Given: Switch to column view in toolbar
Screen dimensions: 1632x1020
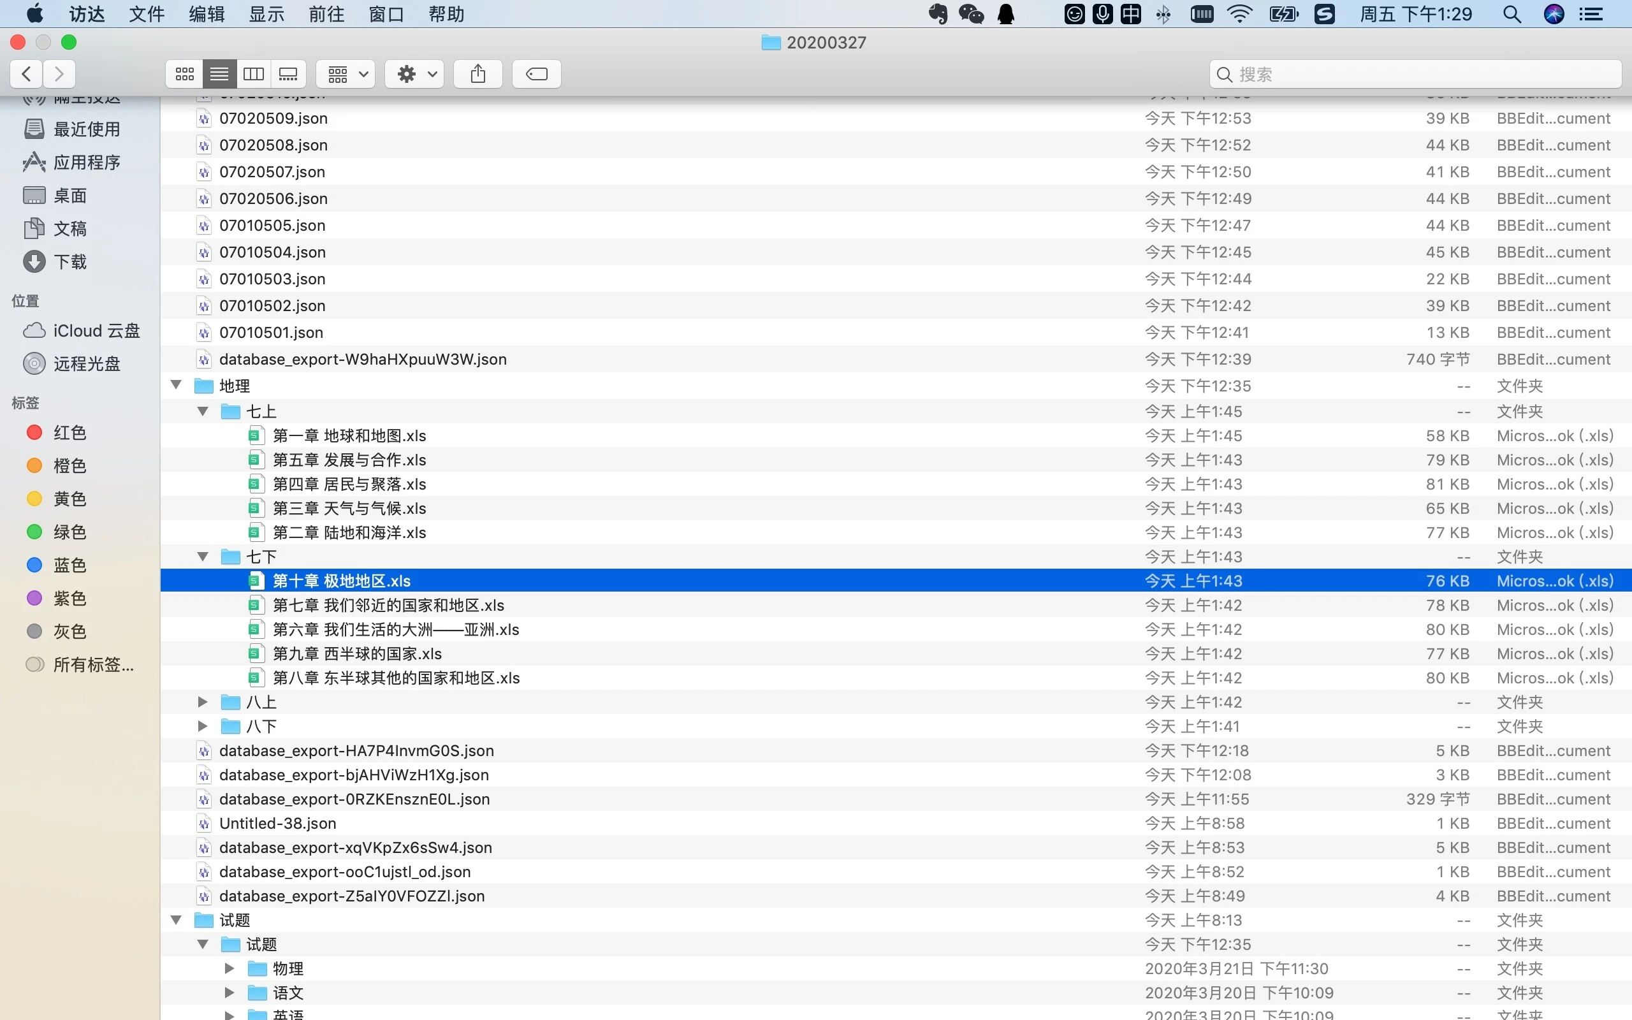Looking at the screenshot, I should [x=254, y=73].
